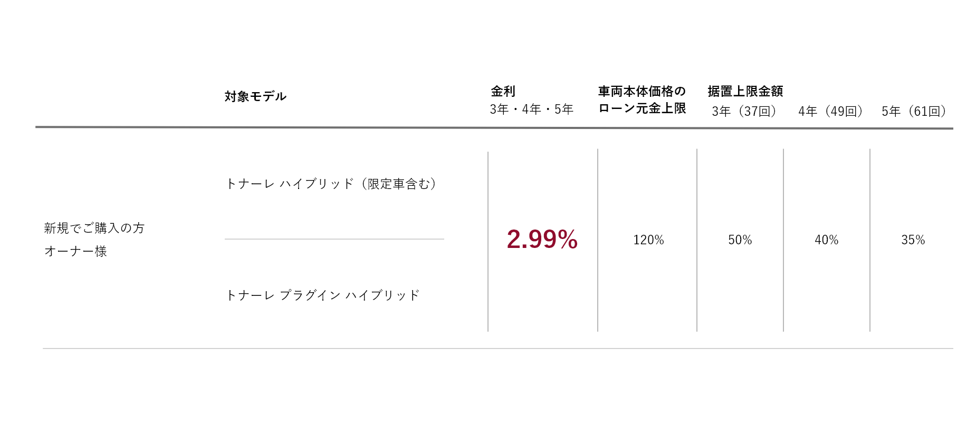The width and height of the screenshot is (976, 448).
Task: Click the 50% deferred amount value
Action: [x=740, y=240]
